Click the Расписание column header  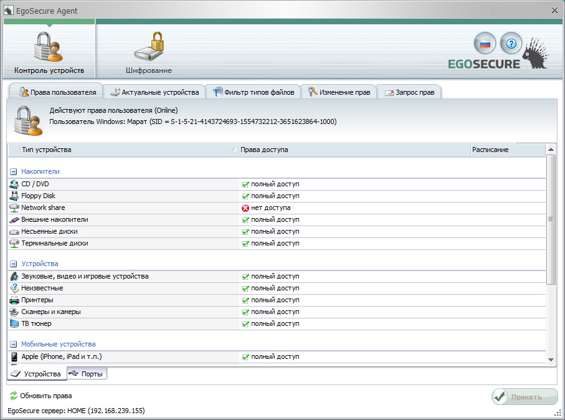tap(508, 150)
